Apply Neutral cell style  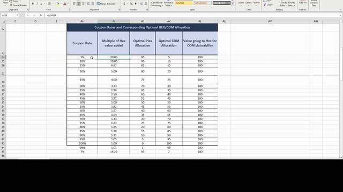[183, 3]
